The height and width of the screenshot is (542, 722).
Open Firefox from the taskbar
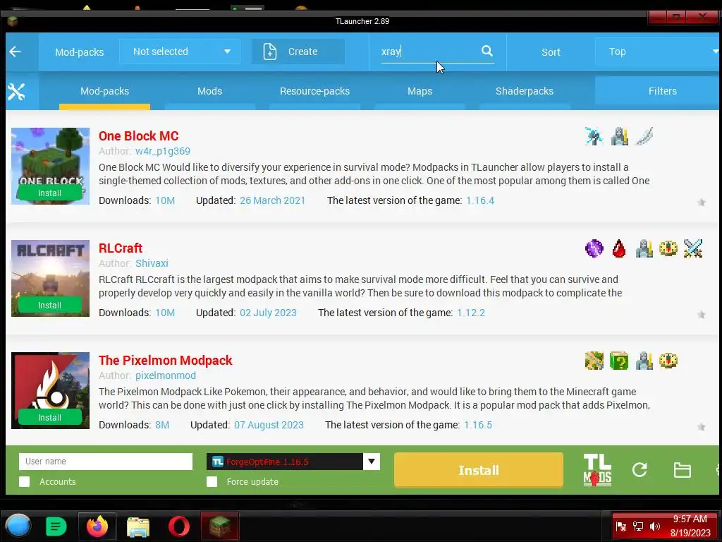[x=97, y=526]
